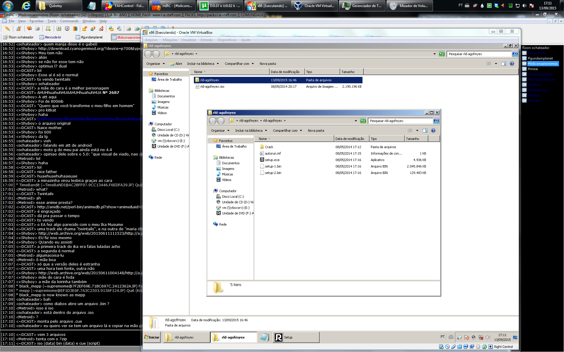Click the help question mark icon in the inner Explorer toolbar

click(433, 131)
